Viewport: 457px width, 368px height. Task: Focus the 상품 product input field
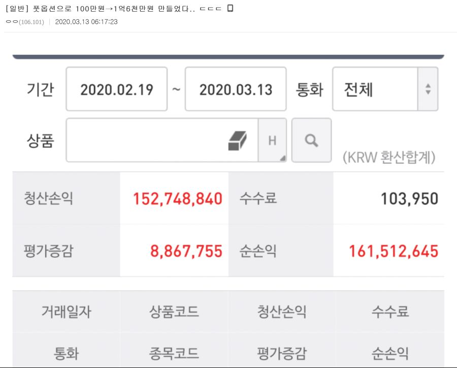(162, 140)
